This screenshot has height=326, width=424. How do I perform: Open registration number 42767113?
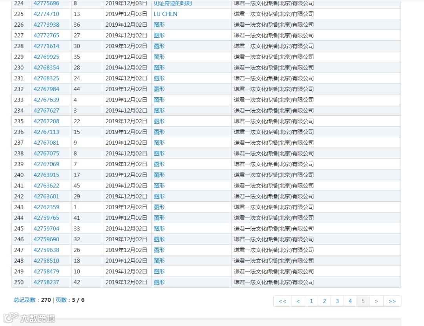click(x=46, y=132)
